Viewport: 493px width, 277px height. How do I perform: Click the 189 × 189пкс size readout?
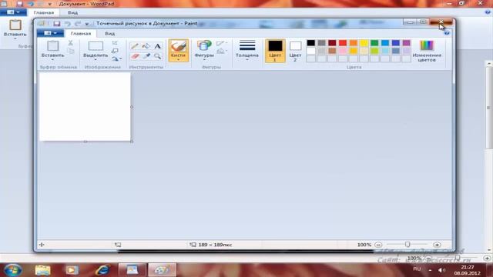pos(215,245)
